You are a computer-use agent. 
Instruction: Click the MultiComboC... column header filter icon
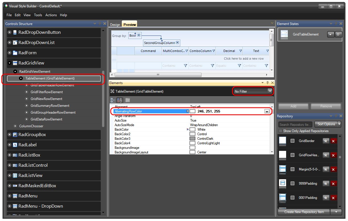click(x=186, y=51)
